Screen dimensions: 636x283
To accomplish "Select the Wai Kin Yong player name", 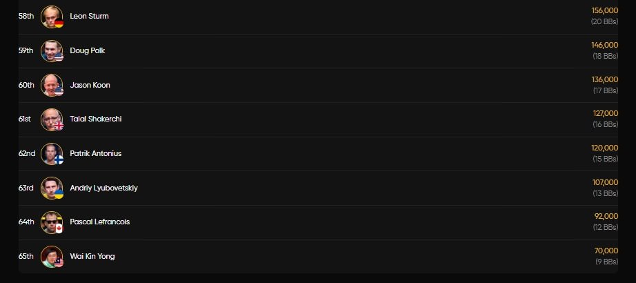I will 92,256.
